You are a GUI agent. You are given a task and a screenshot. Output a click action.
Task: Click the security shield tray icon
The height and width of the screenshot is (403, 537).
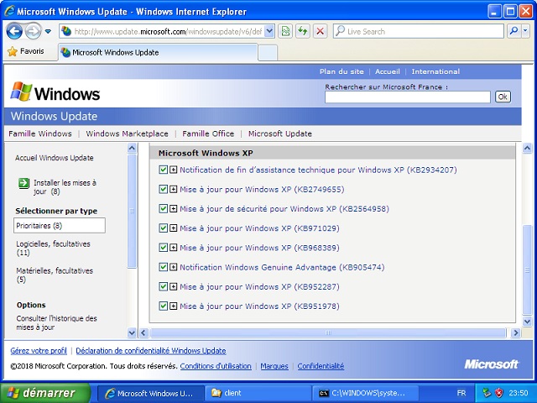click(x=498, y=393)
